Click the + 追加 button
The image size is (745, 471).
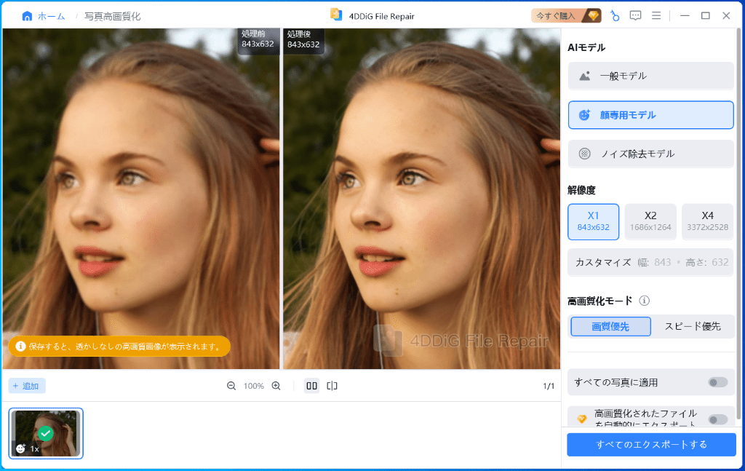(x=27, y=386)
